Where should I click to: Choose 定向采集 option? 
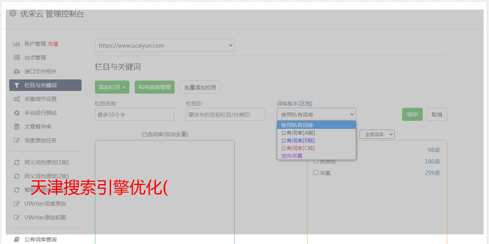316,156
